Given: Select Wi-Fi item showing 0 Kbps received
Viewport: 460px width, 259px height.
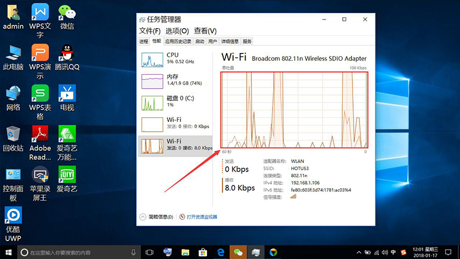Looking at the screenshot, I should [175, 124].
